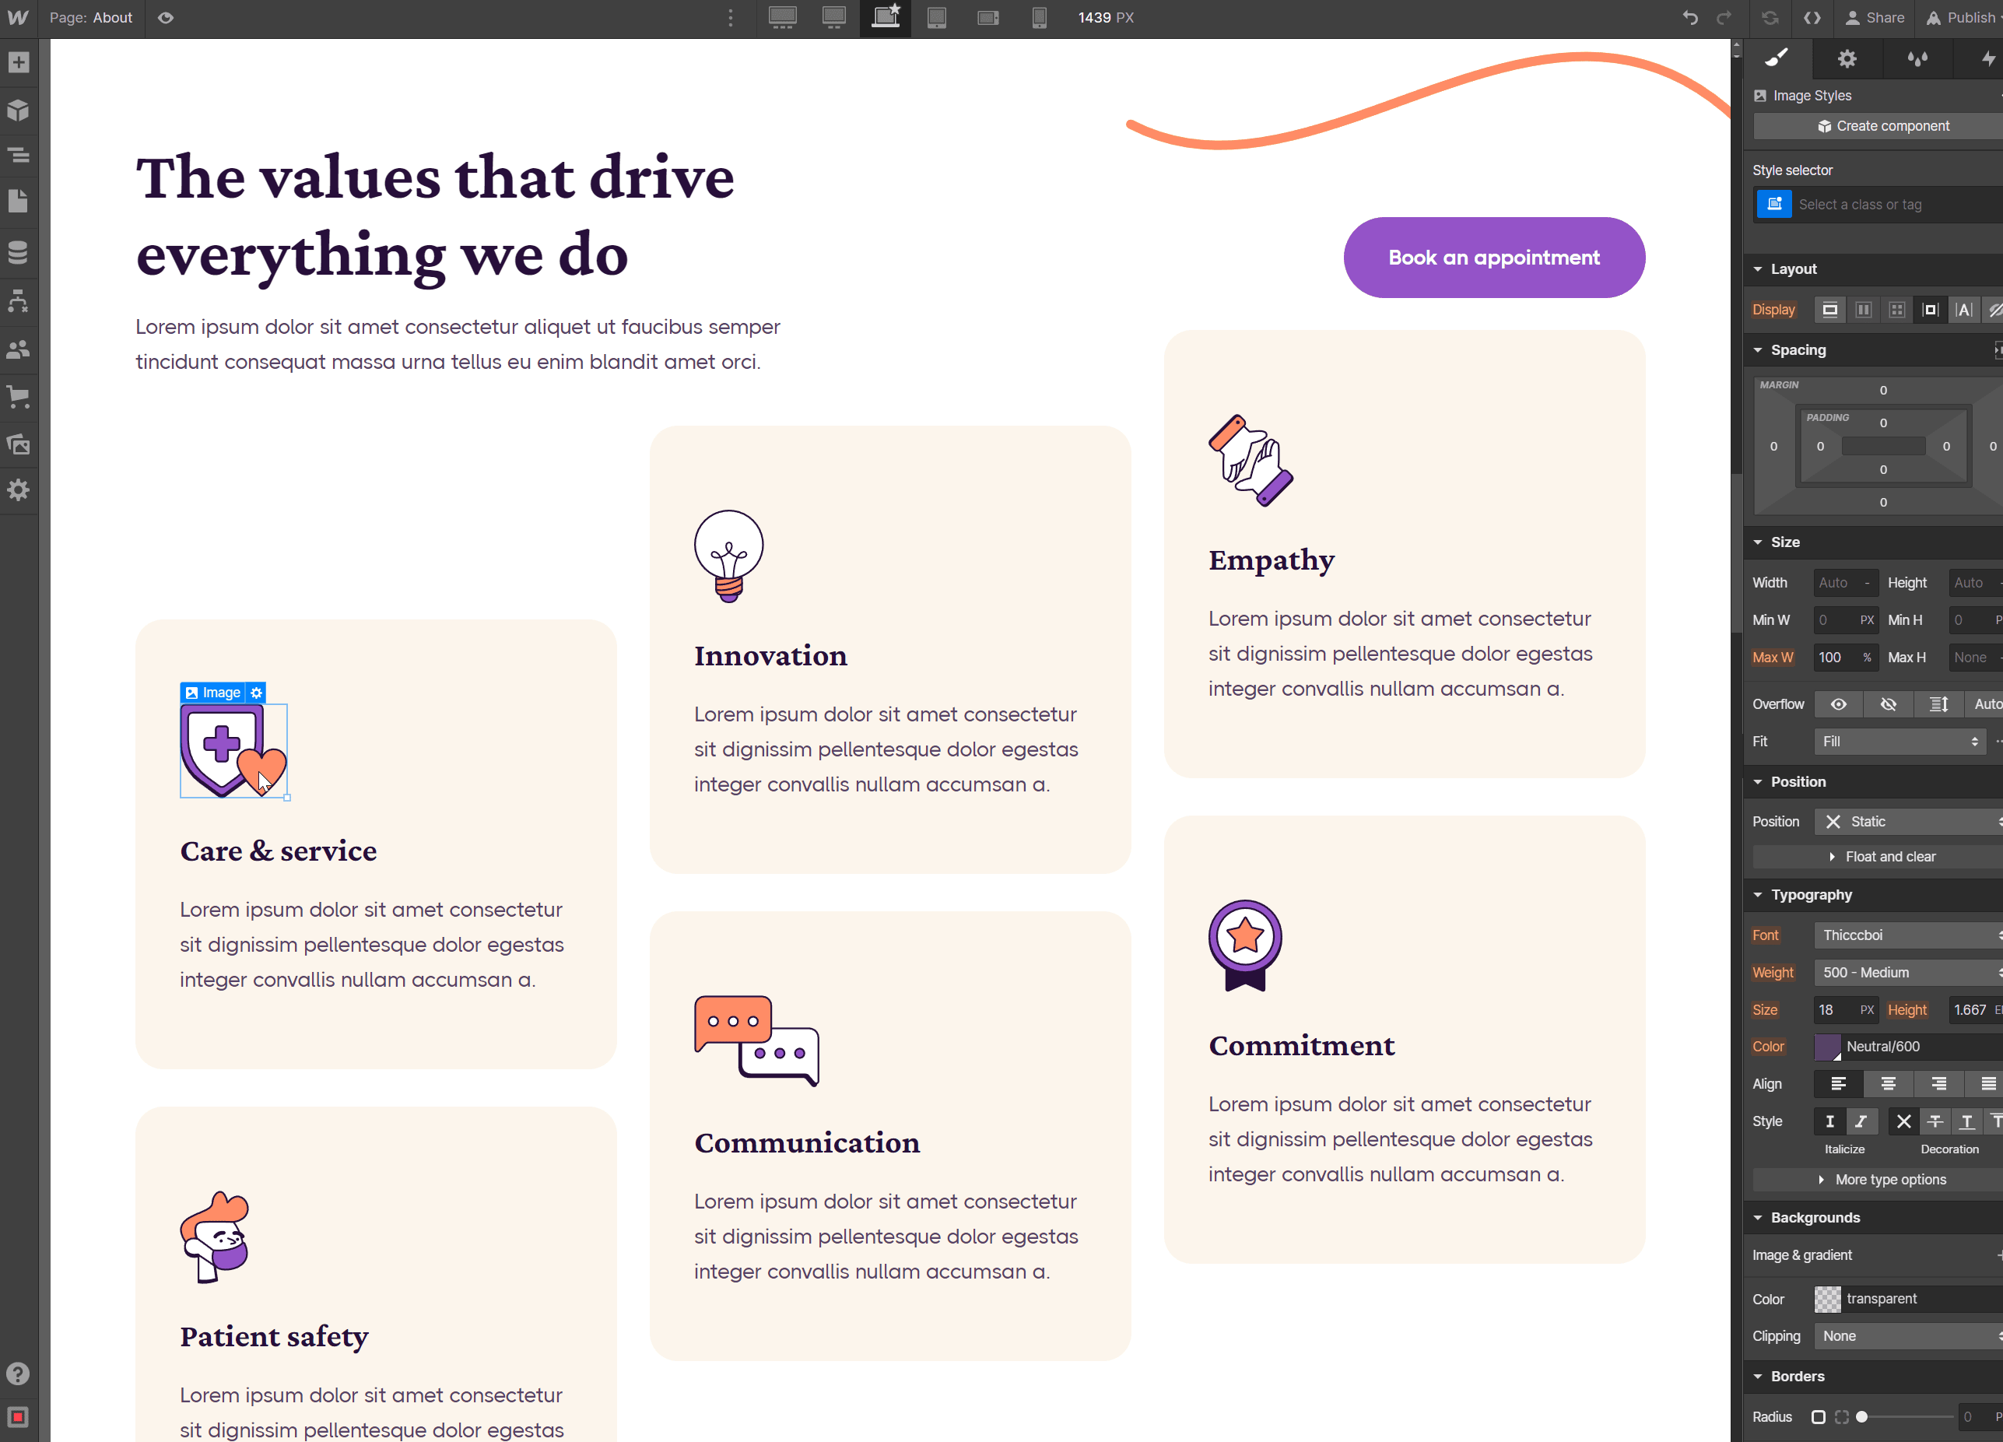
Task: Click the Book an appointment button
Action: coord(1494,258)
